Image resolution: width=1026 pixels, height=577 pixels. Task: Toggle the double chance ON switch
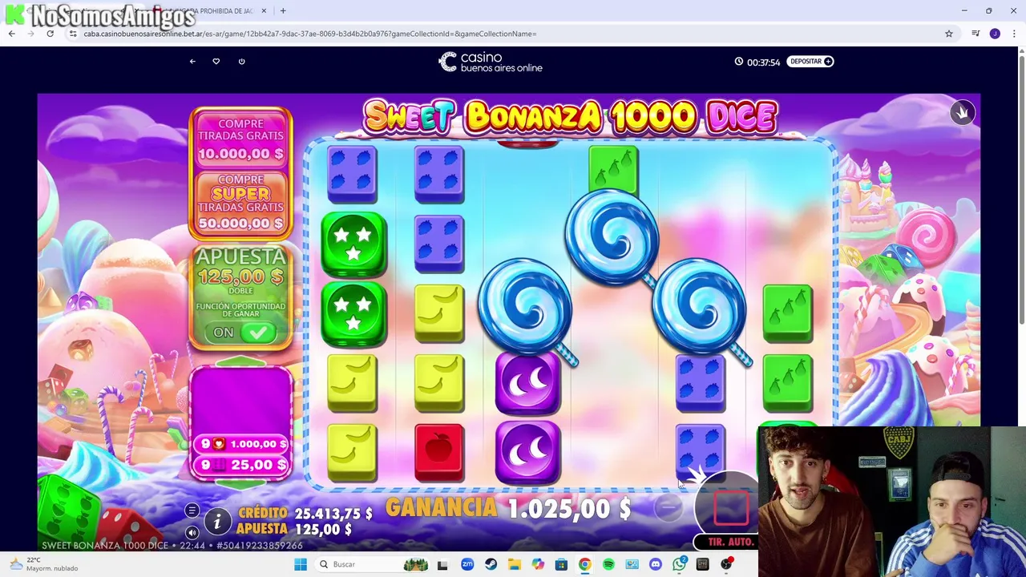point(241,333)
